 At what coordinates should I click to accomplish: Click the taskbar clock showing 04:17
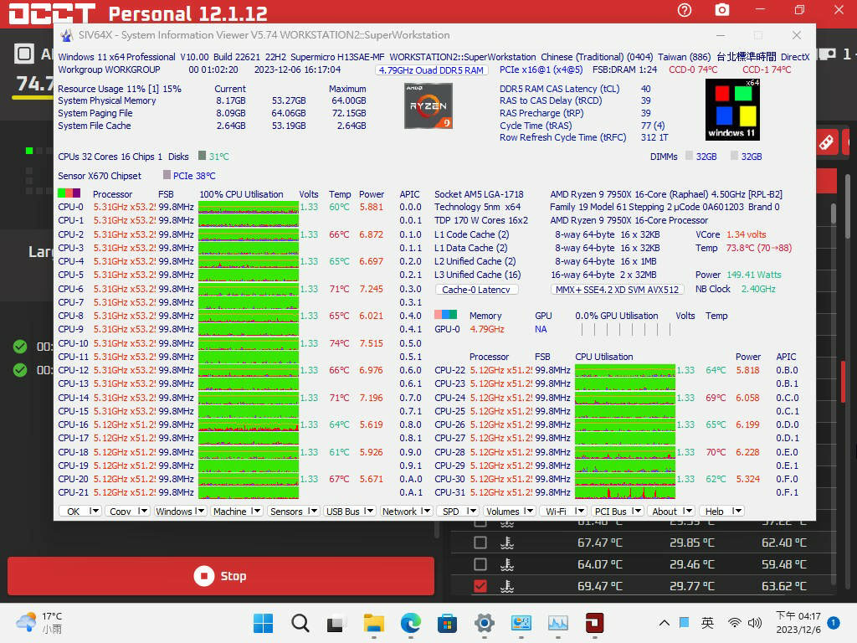tap(798, 623)
